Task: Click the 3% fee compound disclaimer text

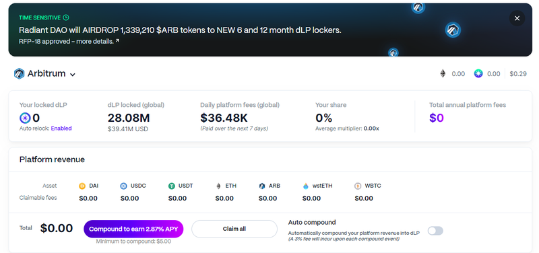Action: tap(344, 239)
